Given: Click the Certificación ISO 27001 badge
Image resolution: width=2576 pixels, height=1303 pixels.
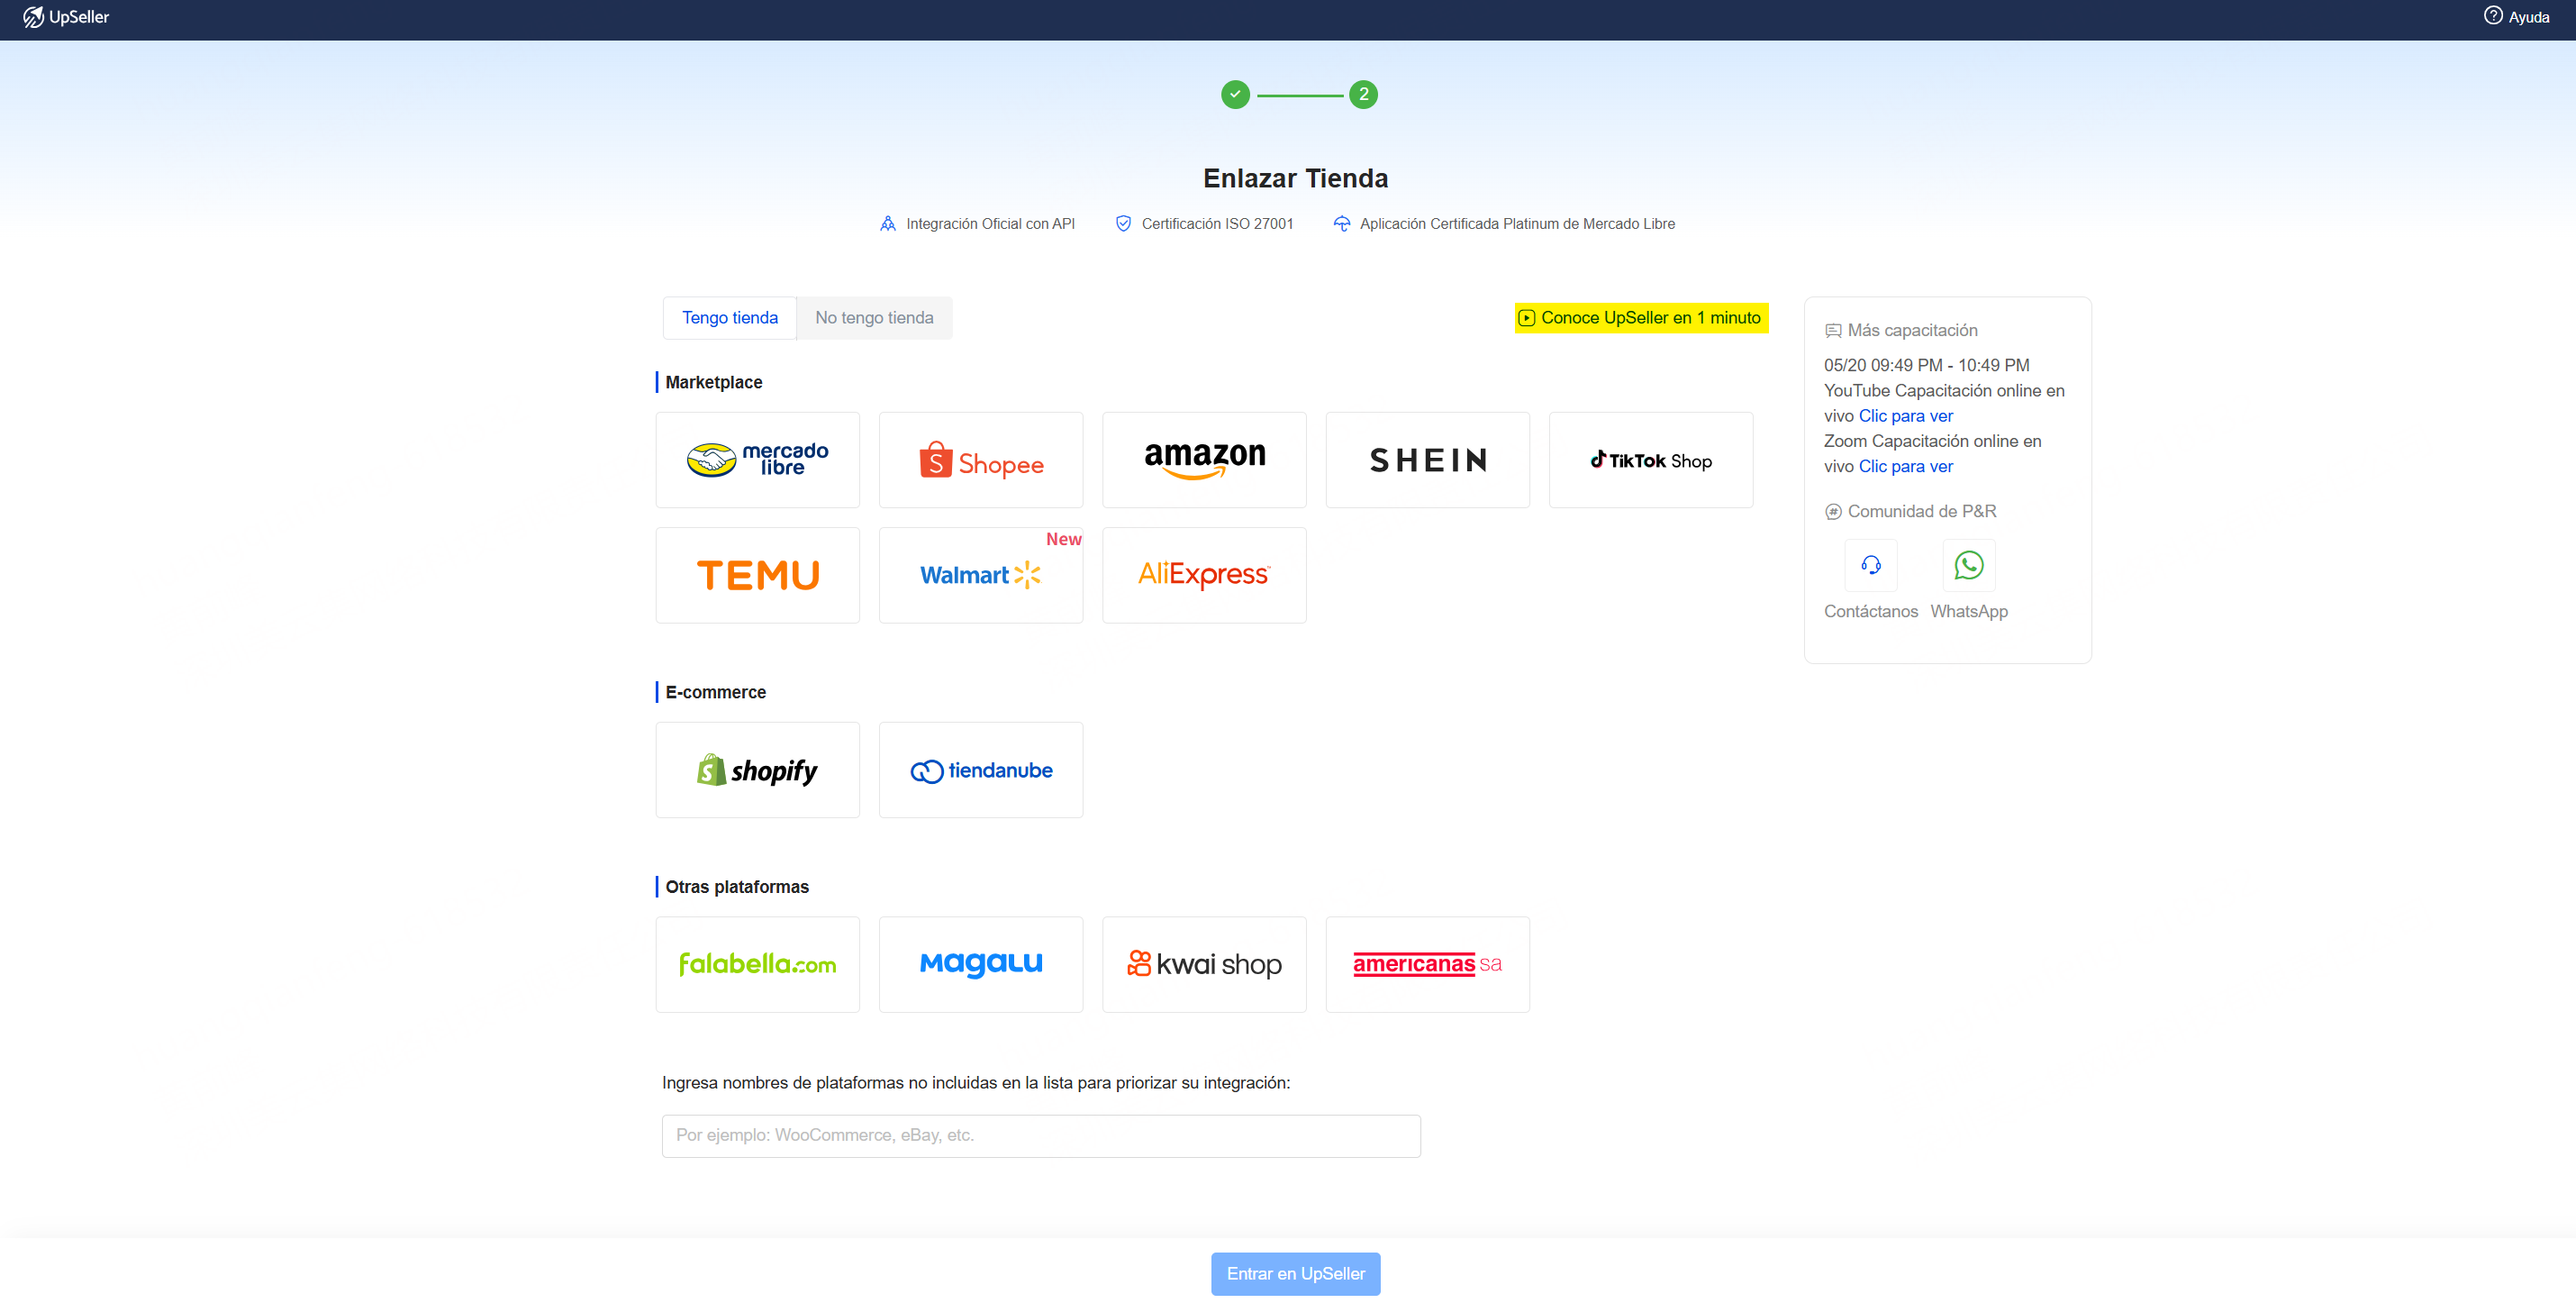Looking at the screenshot, I should pos(1204,224).
